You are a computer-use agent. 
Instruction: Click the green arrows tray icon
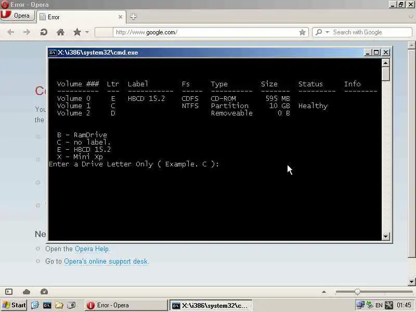370,305
